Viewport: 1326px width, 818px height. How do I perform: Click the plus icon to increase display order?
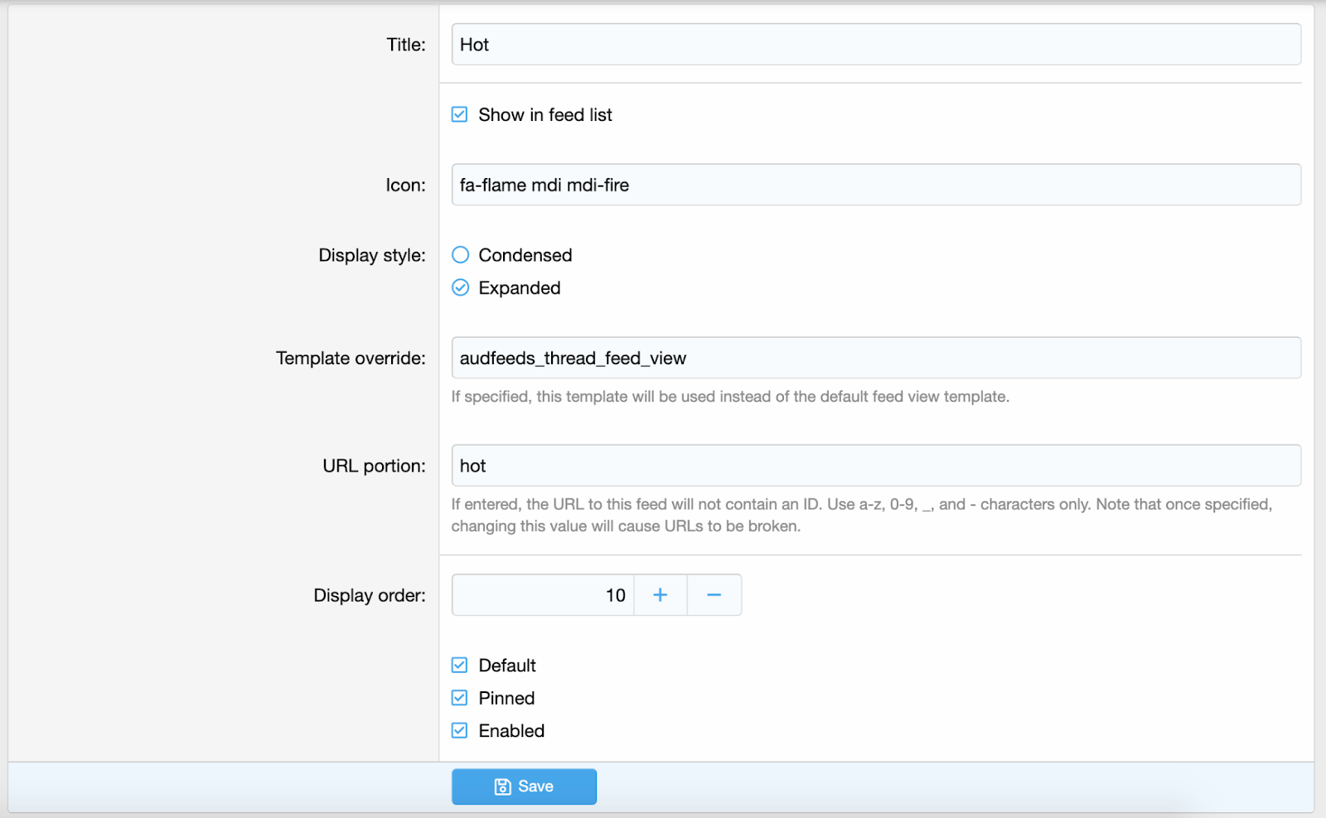coord(660,595)
